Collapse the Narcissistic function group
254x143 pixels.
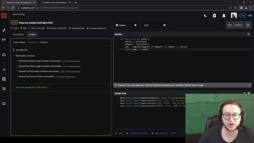pos(24,56)
